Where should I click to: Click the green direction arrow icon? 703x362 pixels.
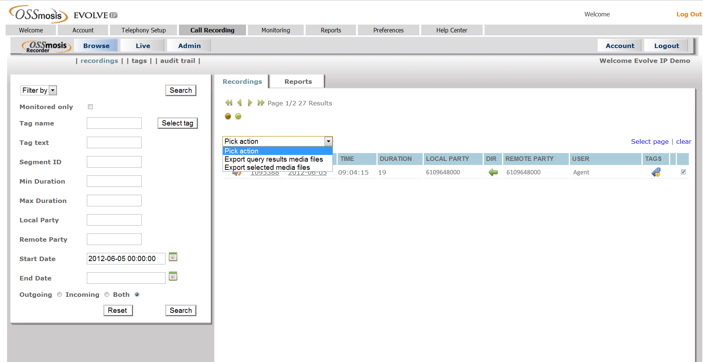pos(493,172)
